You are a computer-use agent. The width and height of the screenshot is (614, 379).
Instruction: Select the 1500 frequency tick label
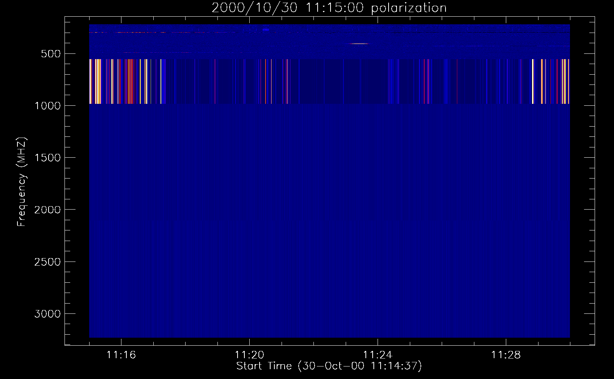point(47,158)
